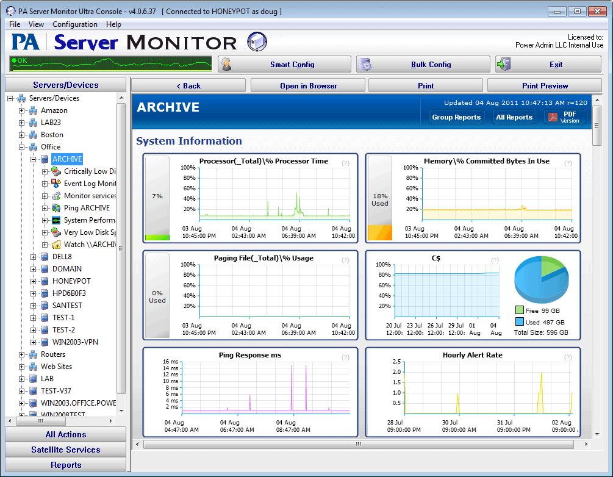Expand the SANTEST server node
This screenshot has width=613, height=477.
pyautogui.click(x=34, y=306)
